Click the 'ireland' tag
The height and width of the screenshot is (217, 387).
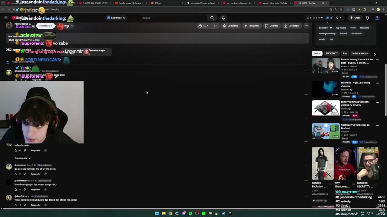(x=343, y=33)
